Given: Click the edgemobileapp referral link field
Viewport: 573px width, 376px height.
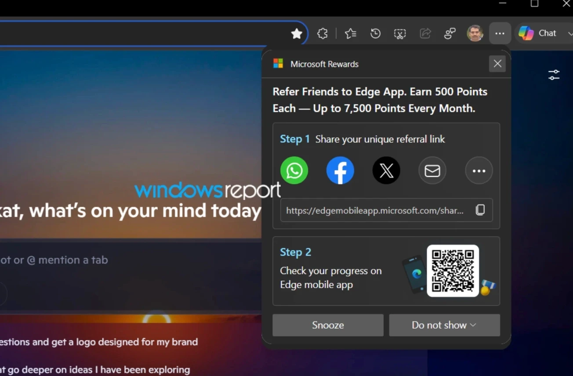Looking at the screenshot, I should pos(386,210).
